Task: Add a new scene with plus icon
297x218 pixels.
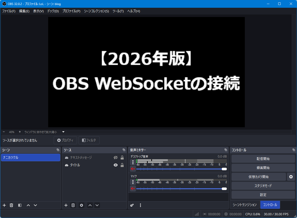Action: pos(4,205)
